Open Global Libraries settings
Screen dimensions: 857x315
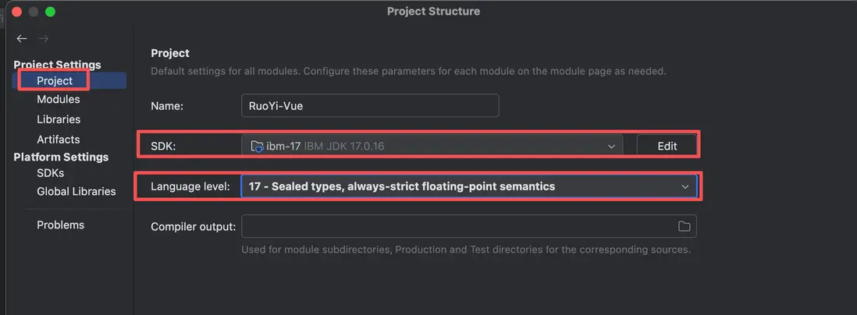76,191
